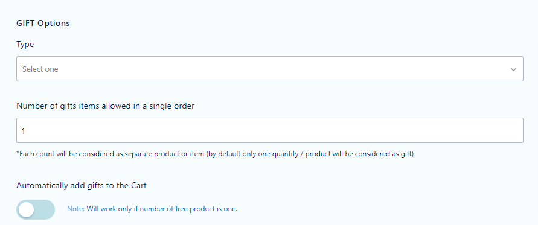
Task: Open the Type dropdown menu
Action: (270, 69)
